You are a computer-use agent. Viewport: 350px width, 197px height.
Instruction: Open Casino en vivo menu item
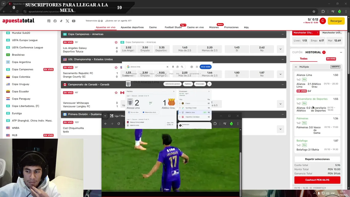(x=195, y=27)
